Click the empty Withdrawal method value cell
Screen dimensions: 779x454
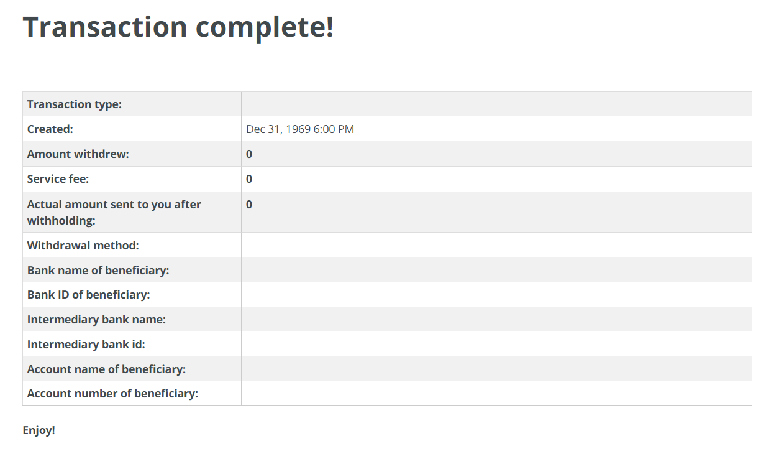pos(496,246)
